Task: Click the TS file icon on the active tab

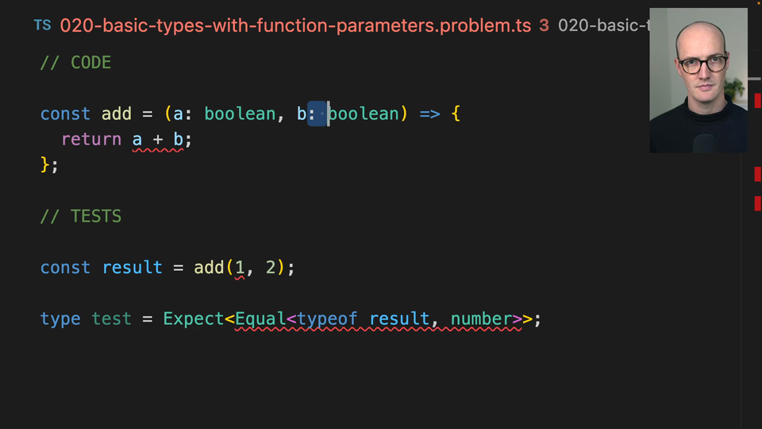Action: 42,25
